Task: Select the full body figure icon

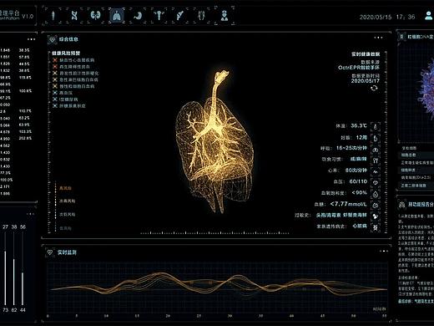Action: 53,15
